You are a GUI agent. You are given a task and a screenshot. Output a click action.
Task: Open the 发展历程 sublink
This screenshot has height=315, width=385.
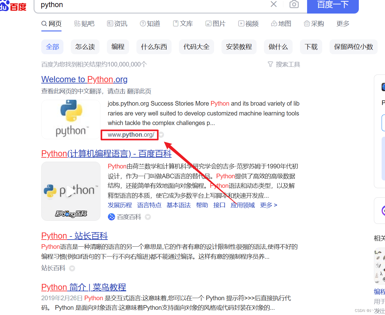(120, 205)
